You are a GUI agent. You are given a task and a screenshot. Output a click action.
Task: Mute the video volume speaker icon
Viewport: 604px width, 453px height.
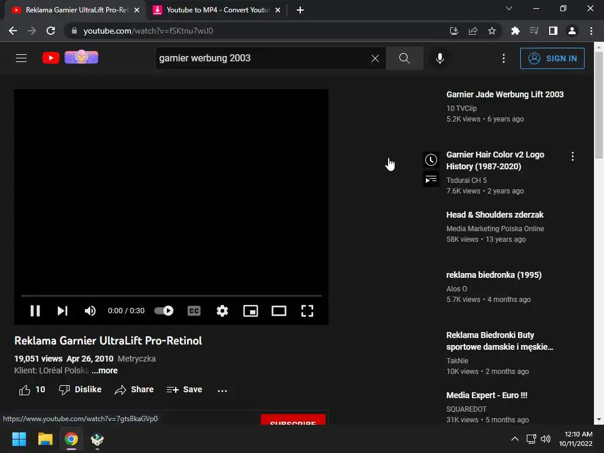(x=90, y=311)
